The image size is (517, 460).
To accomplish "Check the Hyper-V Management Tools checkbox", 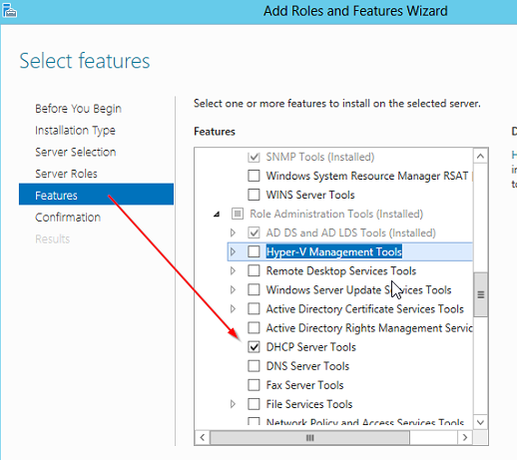I will [x=254, y=251].
